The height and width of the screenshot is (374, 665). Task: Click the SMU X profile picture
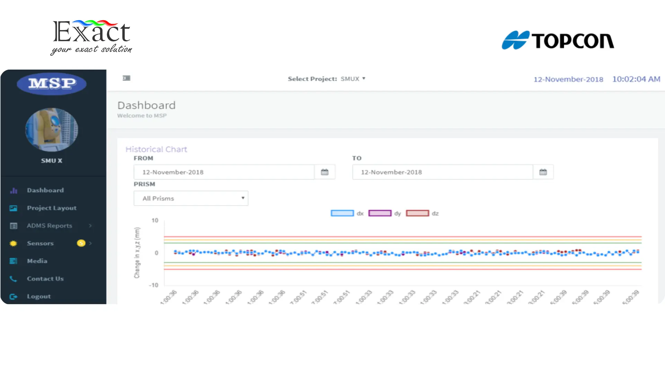pos(52,130)
